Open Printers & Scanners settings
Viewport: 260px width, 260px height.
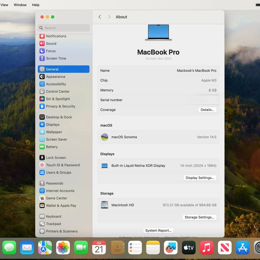tap(63, 231)
